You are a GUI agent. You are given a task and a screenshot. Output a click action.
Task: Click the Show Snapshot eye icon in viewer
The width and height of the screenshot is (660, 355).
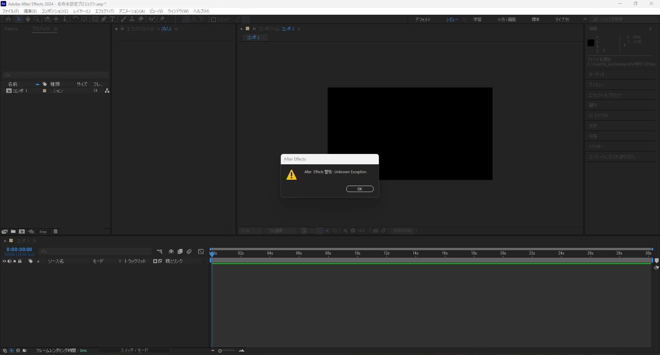[383, 231]
